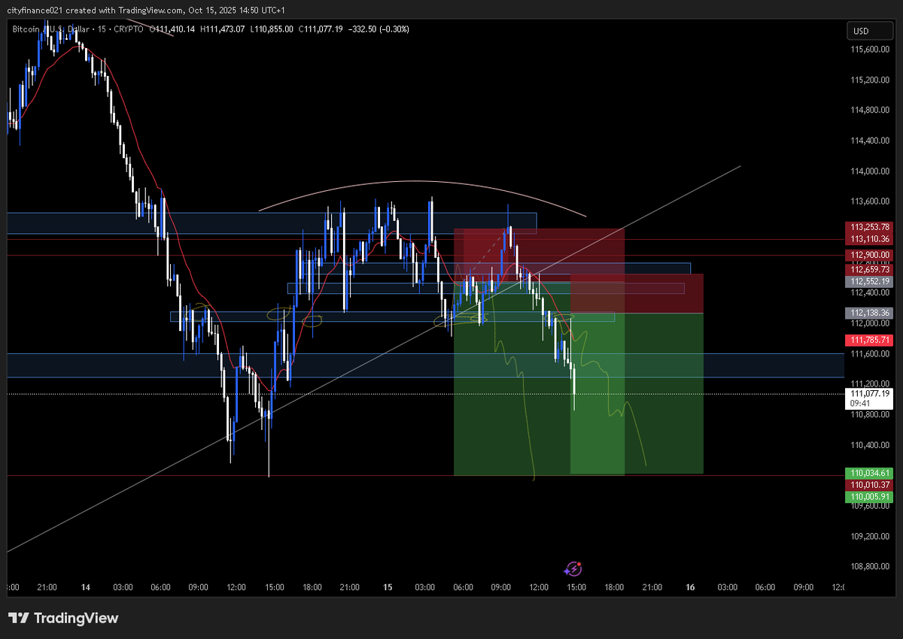Open the USD currency selector
The height and width of the screenshot is (639, 903).
coord(869,31)
